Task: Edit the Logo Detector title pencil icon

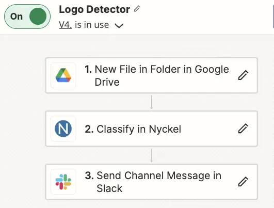Action: click(137, 9)
